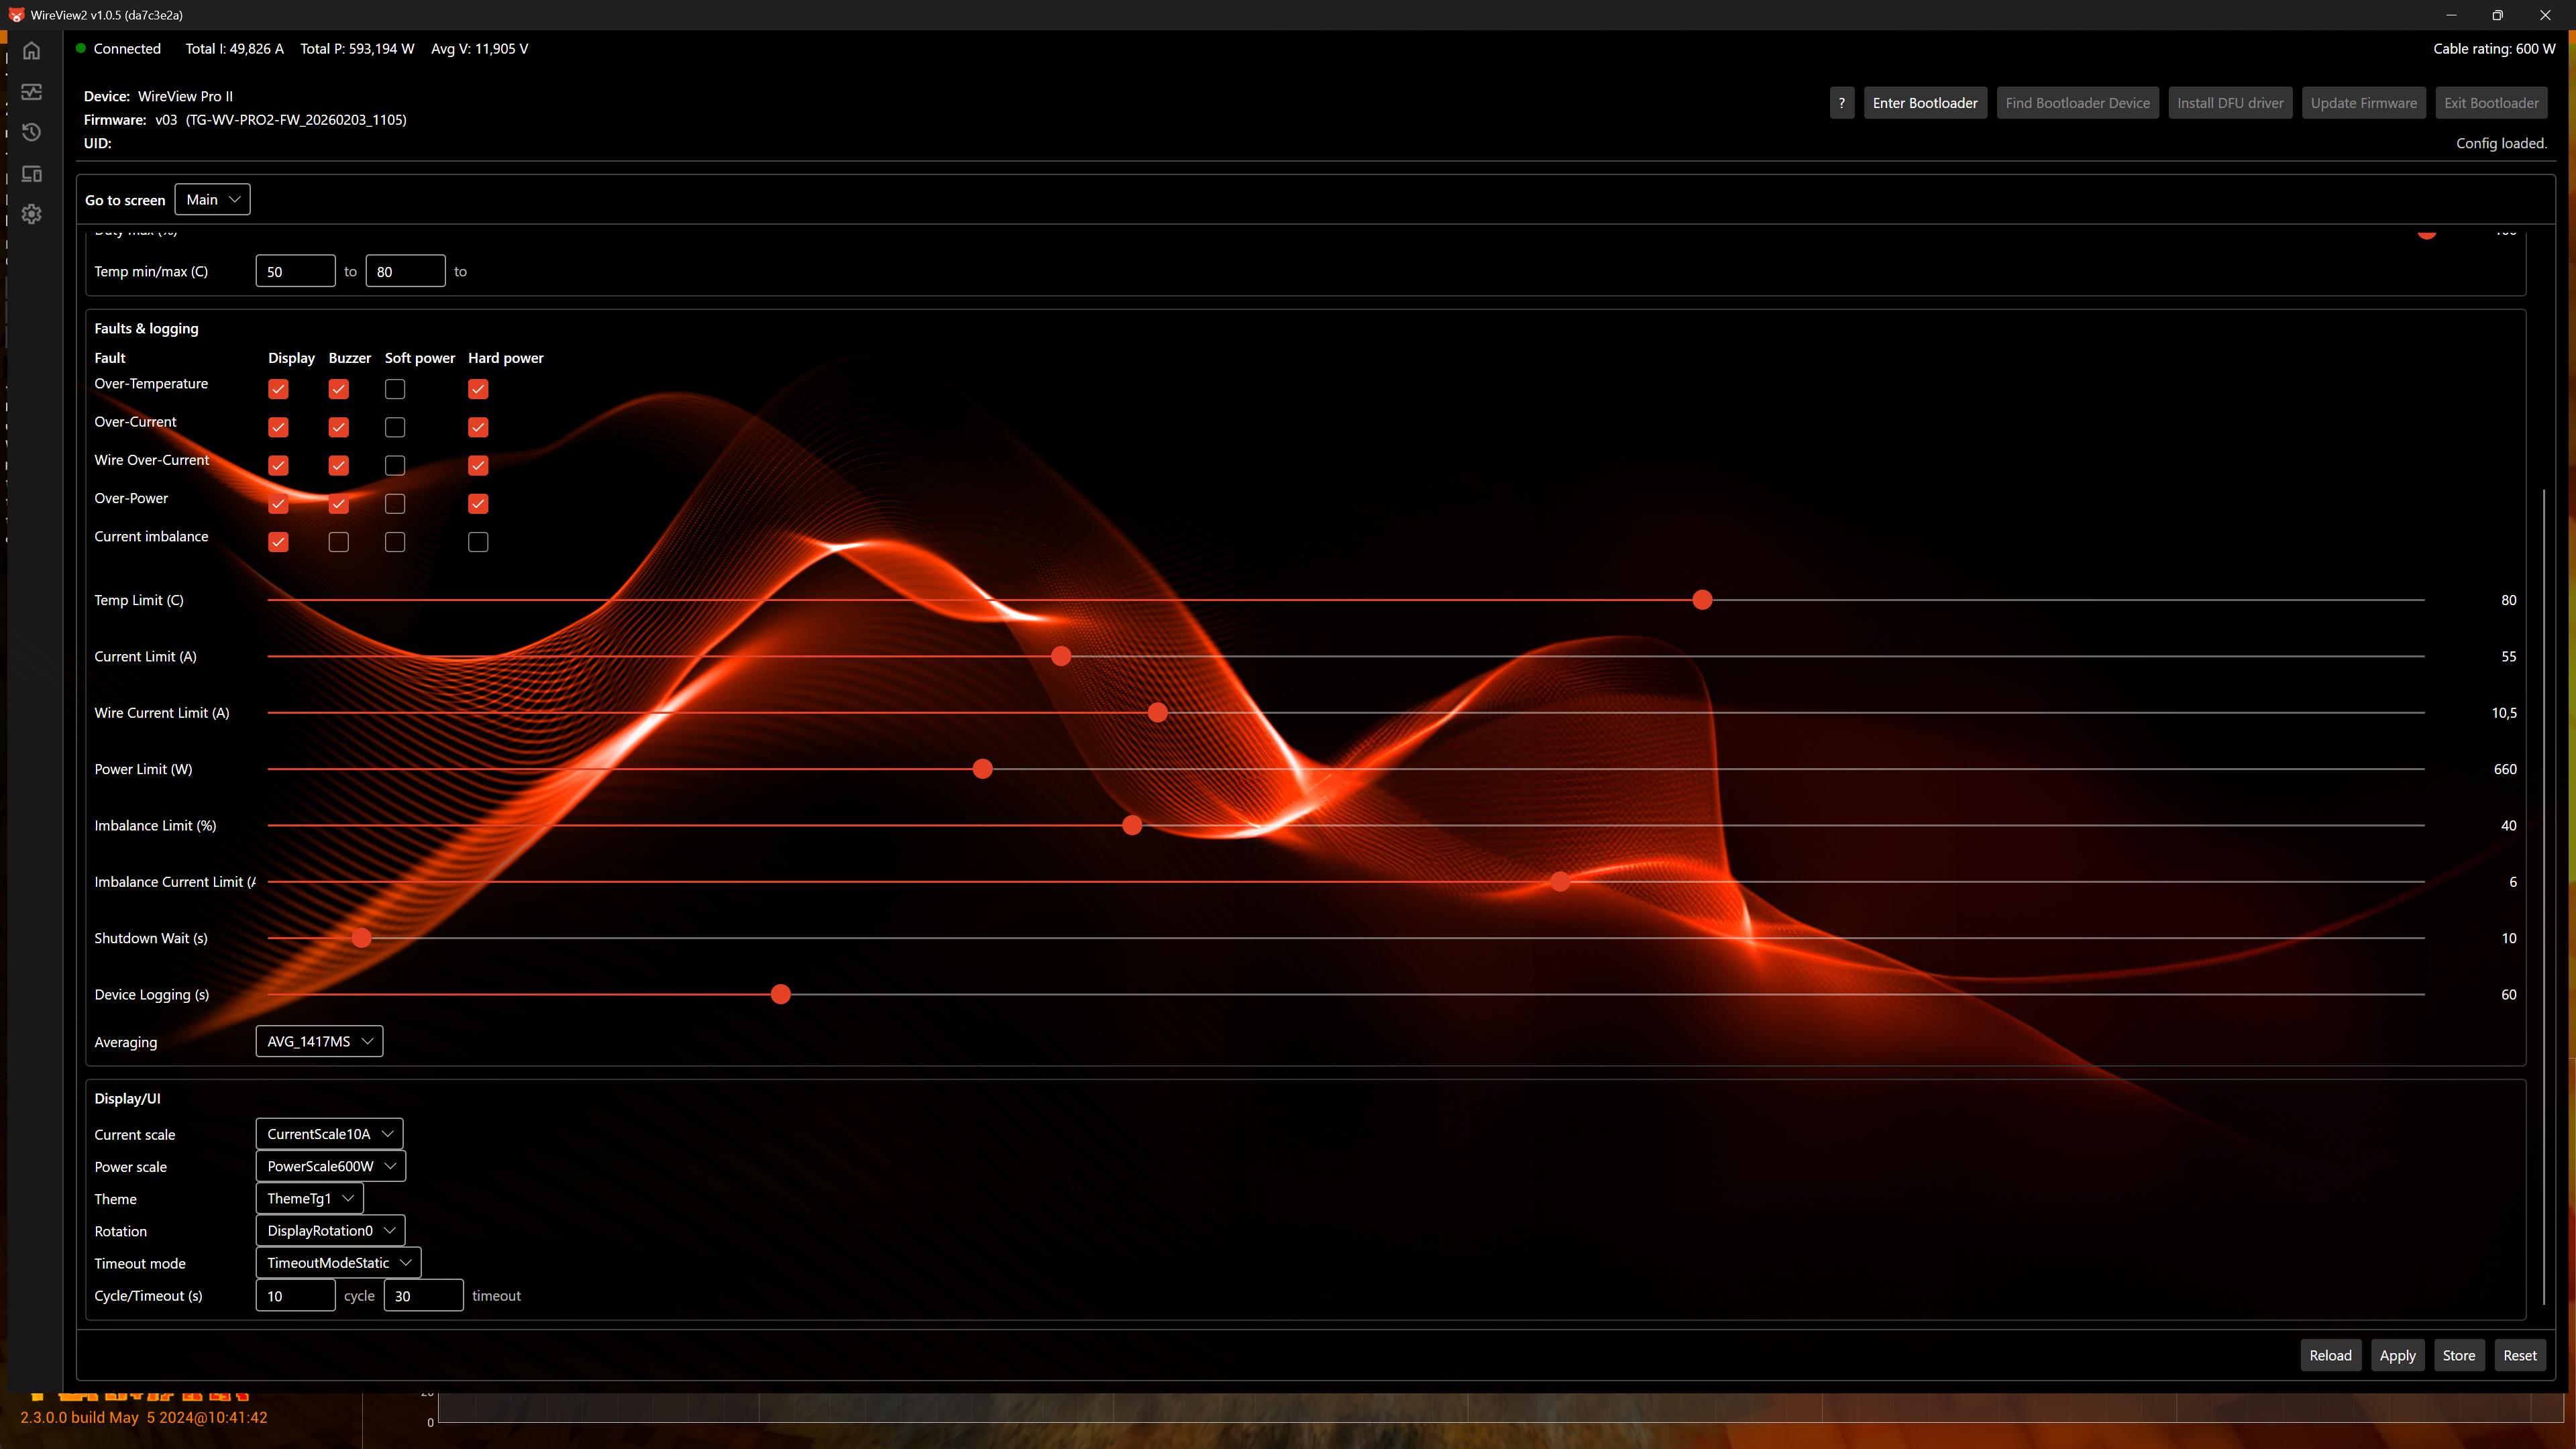Click the Store button
The image size is (2576, 1449).
2458,1355
